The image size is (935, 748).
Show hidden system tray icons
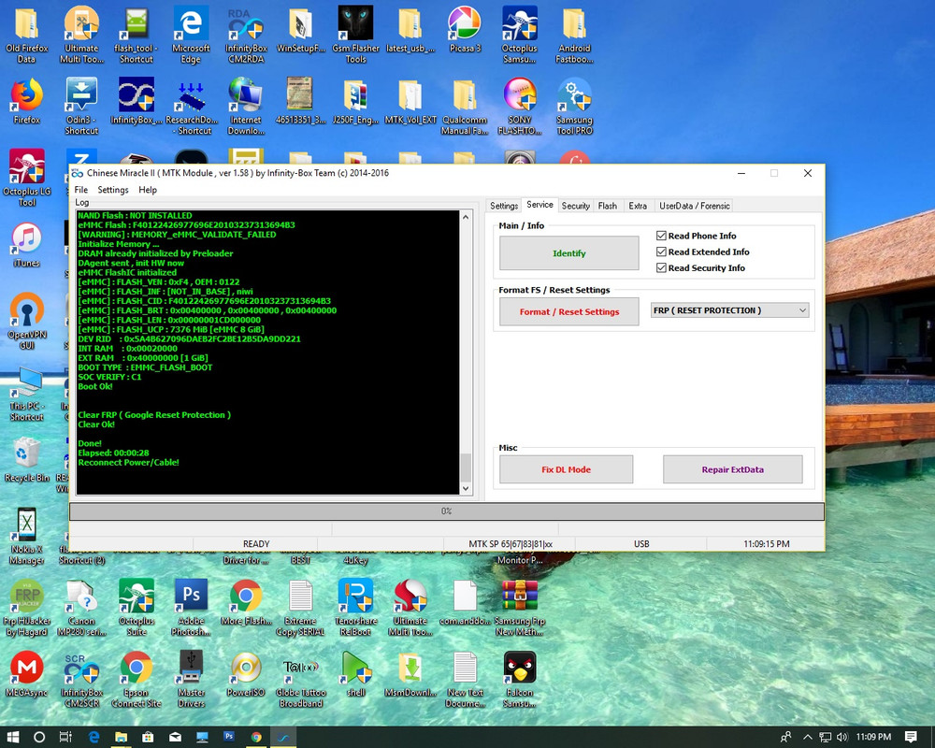coord(808,737)
